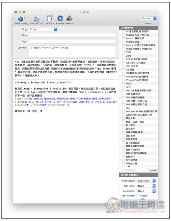Click the text 雖然只有一個，但它一樣
This screenshot has width=171, height=221.
28,111
